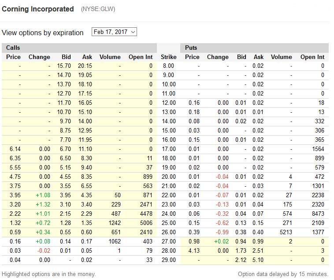Screen dimensions: 334x280
Task: Select call open interest 5006
Action: click(146, 223)
